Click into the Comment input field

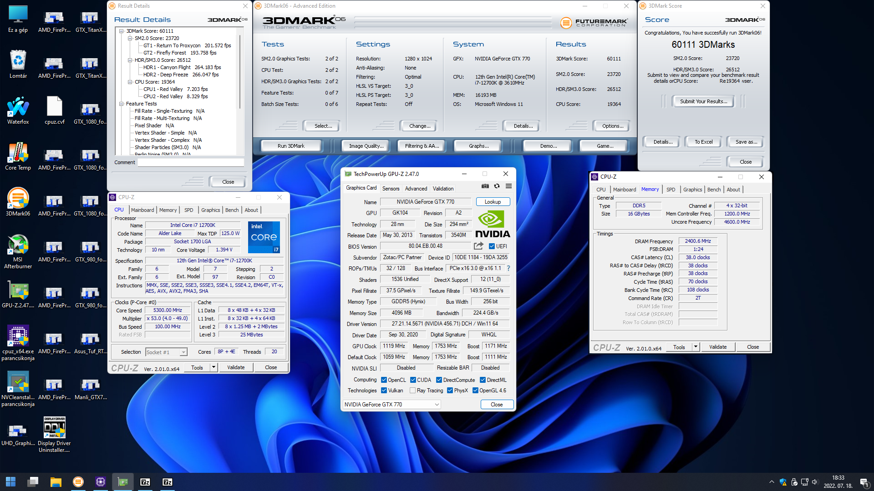[191, 162]
